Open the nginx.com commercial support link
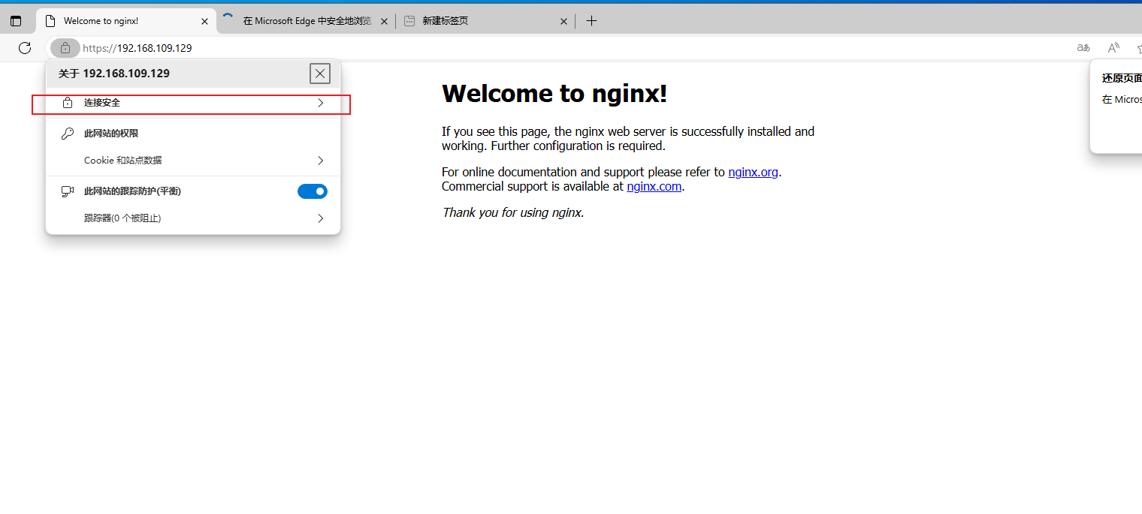1142x514 pixels. point(654,186)
